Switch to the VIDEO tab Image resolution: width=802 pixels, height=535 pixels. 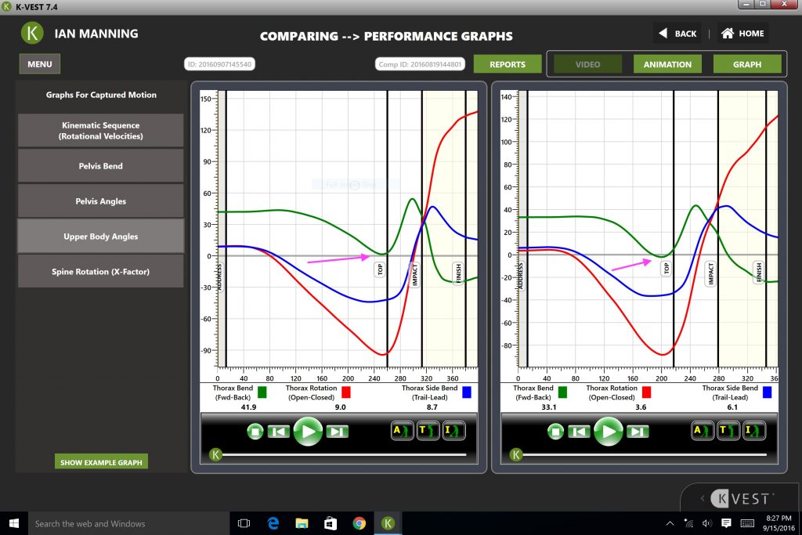(587, 64)
